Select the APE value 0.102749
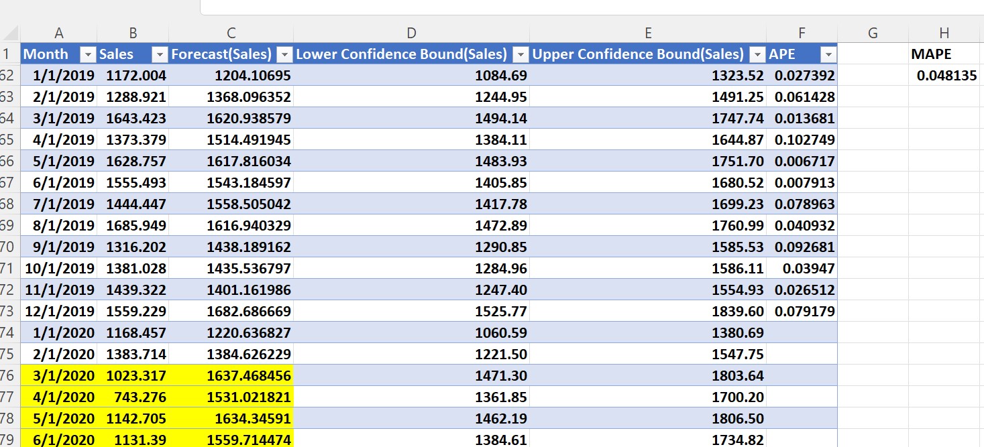Viewport: 984px width, 447px height. coord(802,140)
